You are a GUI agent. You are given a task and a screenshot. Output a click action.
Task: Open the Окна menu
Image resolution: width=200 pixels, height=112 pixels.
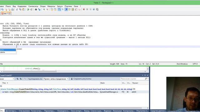tap(76, 6)
